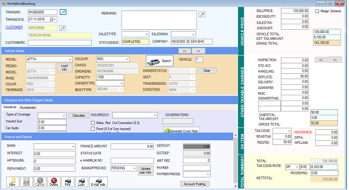The image size is (349, 190).
Task: Click the INTEREST field
Action: click(x=54, y=154)
